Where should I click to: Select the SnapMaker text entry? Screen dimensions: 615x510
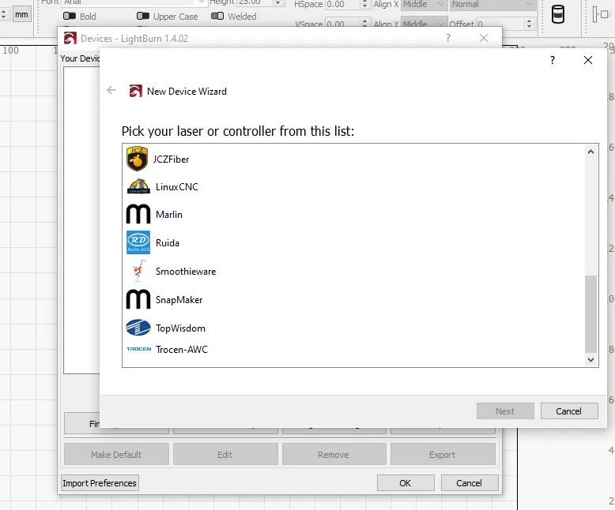coord(179,300)
